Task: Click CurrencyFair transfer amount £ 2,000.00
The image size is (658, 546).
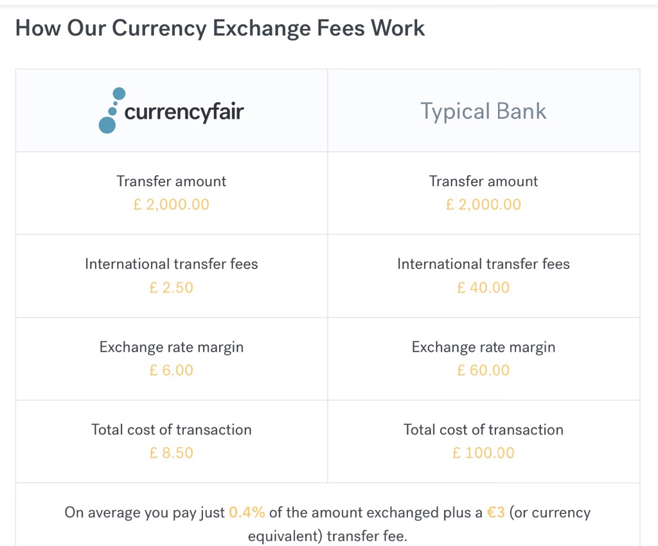Action: 171,205
